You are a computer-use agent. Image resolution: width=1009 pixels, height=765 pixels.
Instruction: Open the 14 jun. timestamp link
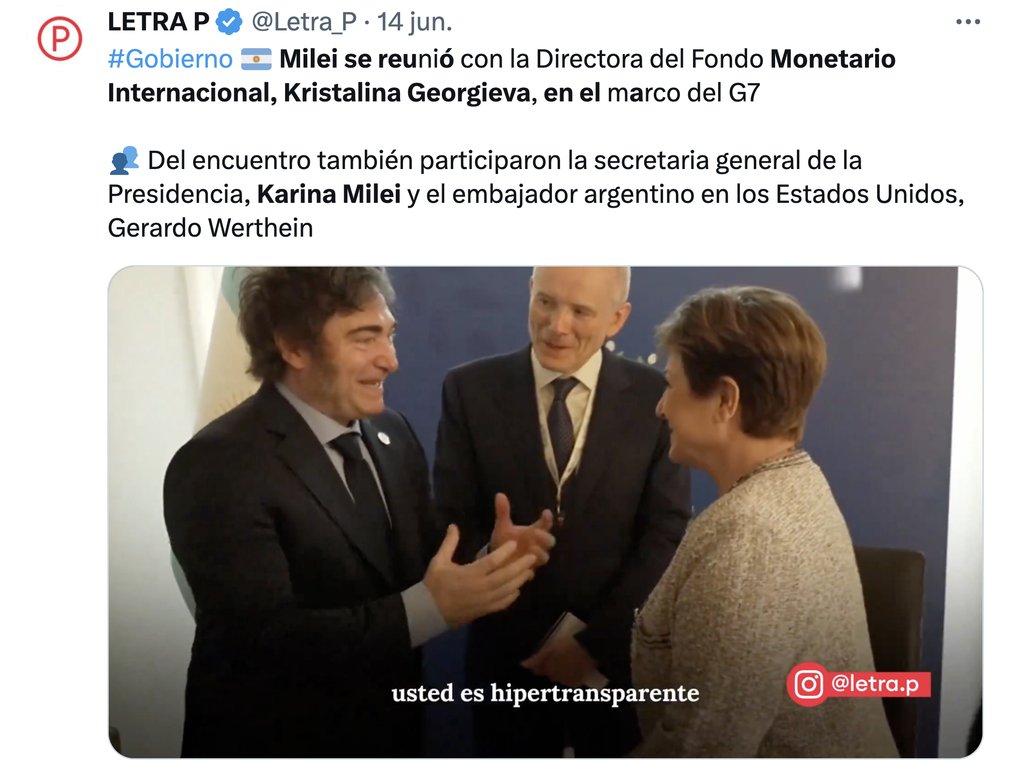415,22
